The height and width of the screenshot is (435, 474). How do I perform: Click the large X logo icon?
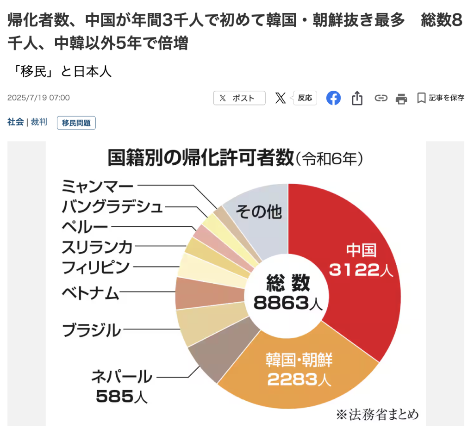(281, 98)
